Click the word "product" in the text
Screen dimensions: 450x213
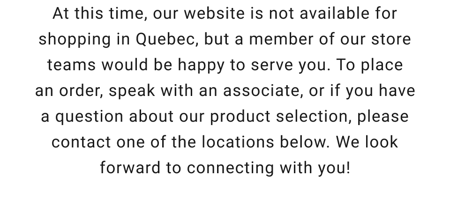[x=240, y=117]
